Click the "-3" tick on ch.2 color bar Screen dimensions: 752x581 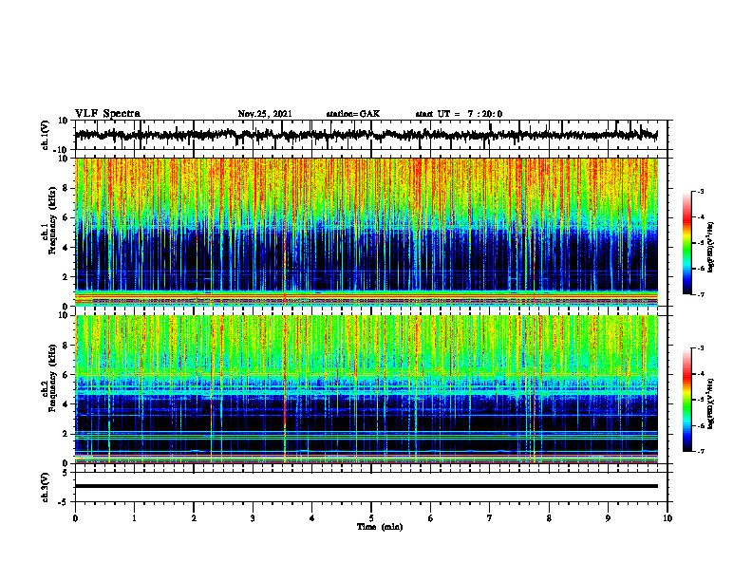701,348
